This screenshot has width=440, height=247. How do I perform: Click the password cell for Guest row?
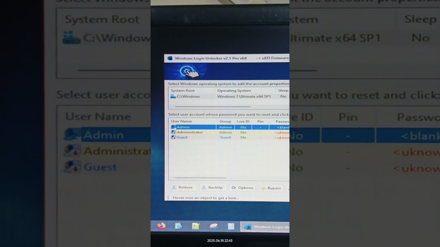point(282,138)
